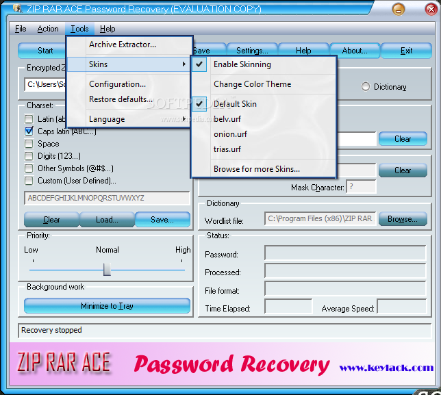The height and width of the screenshot is (395, 441).
Task: Check Other Symbols (@#$...) box
Action: [x=29, y=168]
